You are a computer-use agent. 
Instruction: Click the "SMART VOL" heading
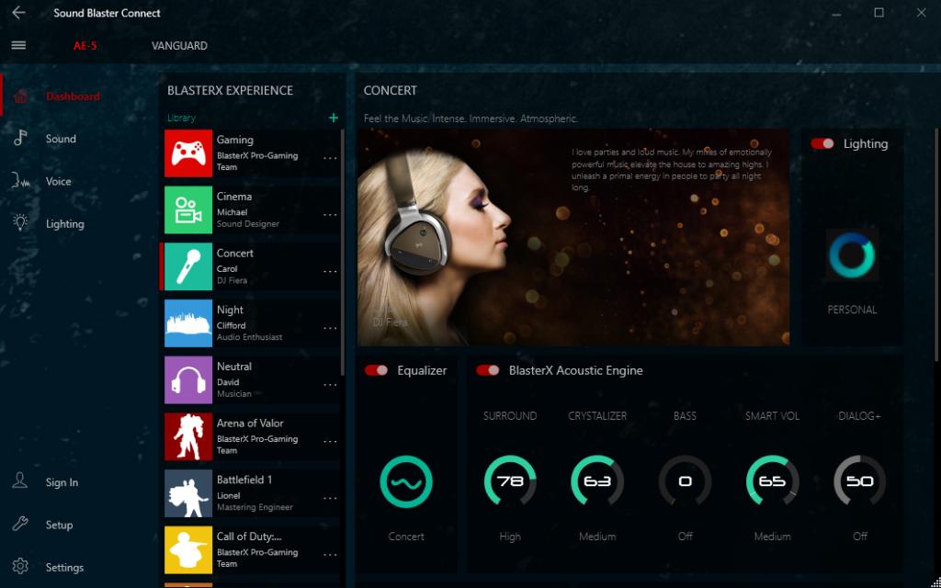click(x=772, y=416)
